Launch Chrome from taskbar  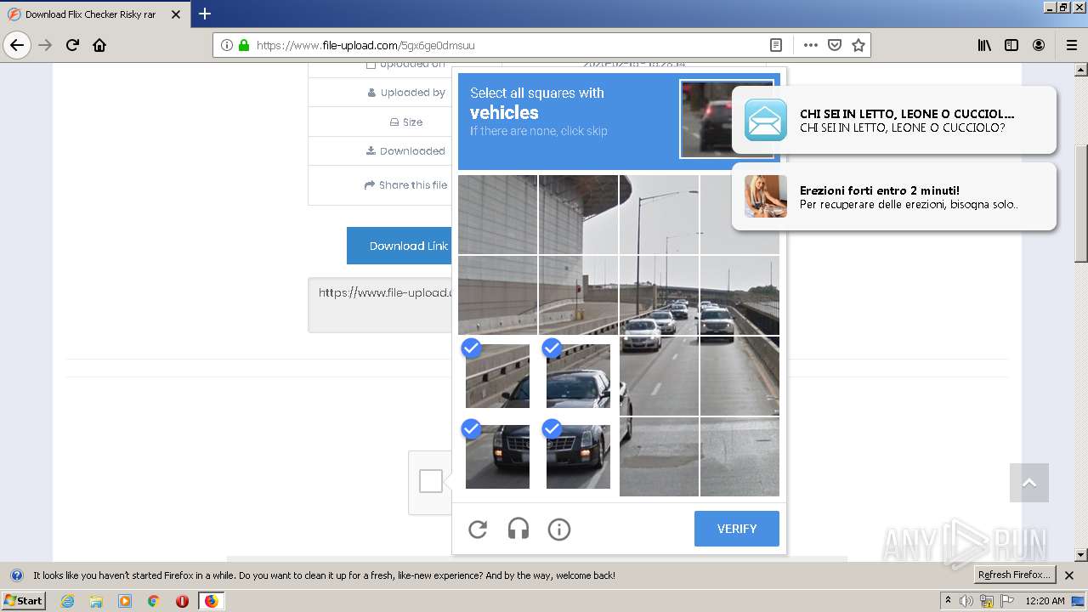pos(154,601)
